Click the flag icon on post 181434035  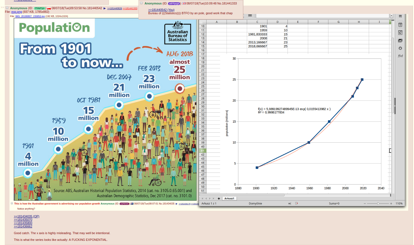coord(132,204)
